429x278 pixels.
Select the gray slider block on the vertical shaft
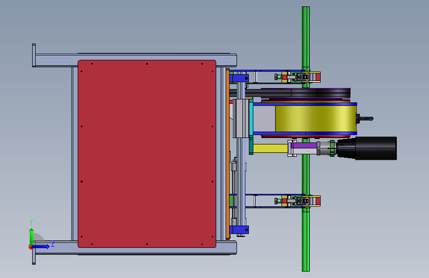click(x=241, y=119)
